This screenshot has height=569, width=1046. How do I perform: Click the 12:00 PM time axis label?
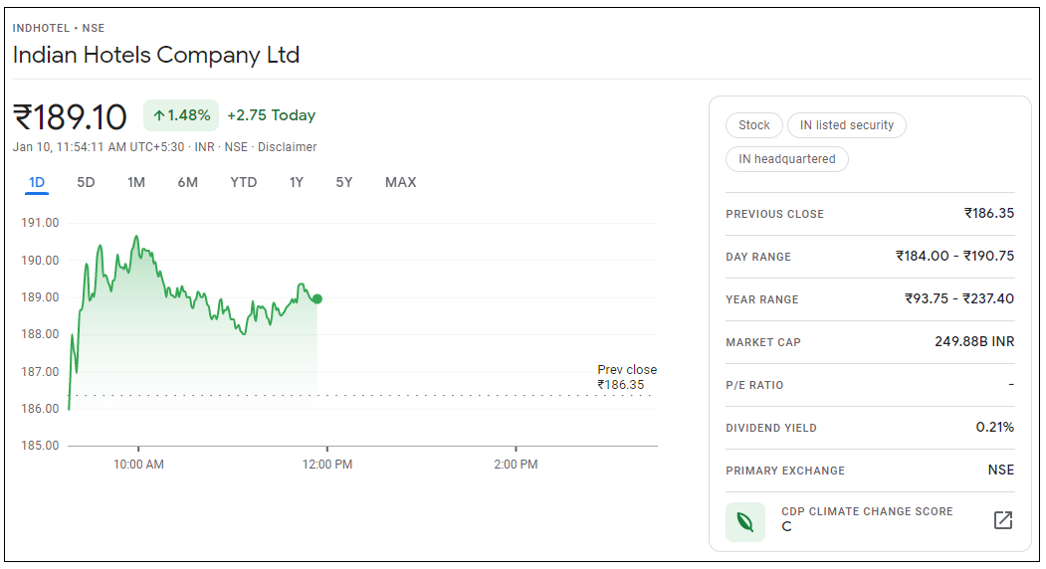coord(326,465)
